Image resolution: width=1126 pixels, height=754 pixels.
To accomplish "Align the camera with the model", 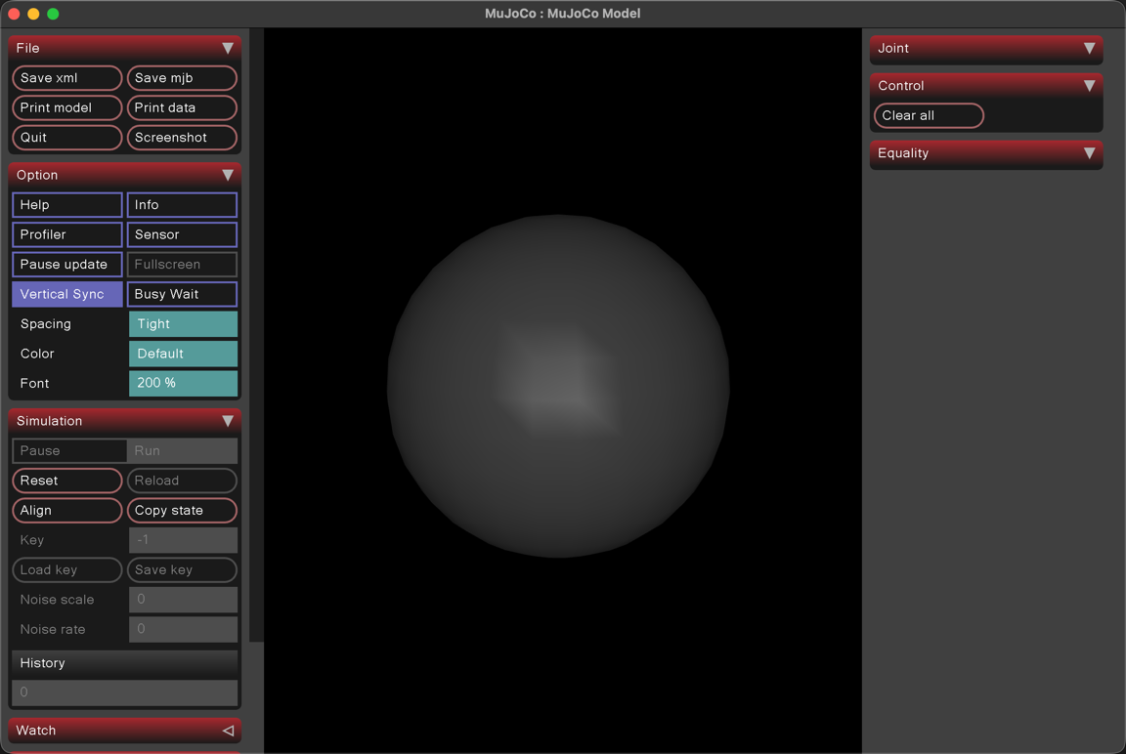I will [x=66, y=510].
